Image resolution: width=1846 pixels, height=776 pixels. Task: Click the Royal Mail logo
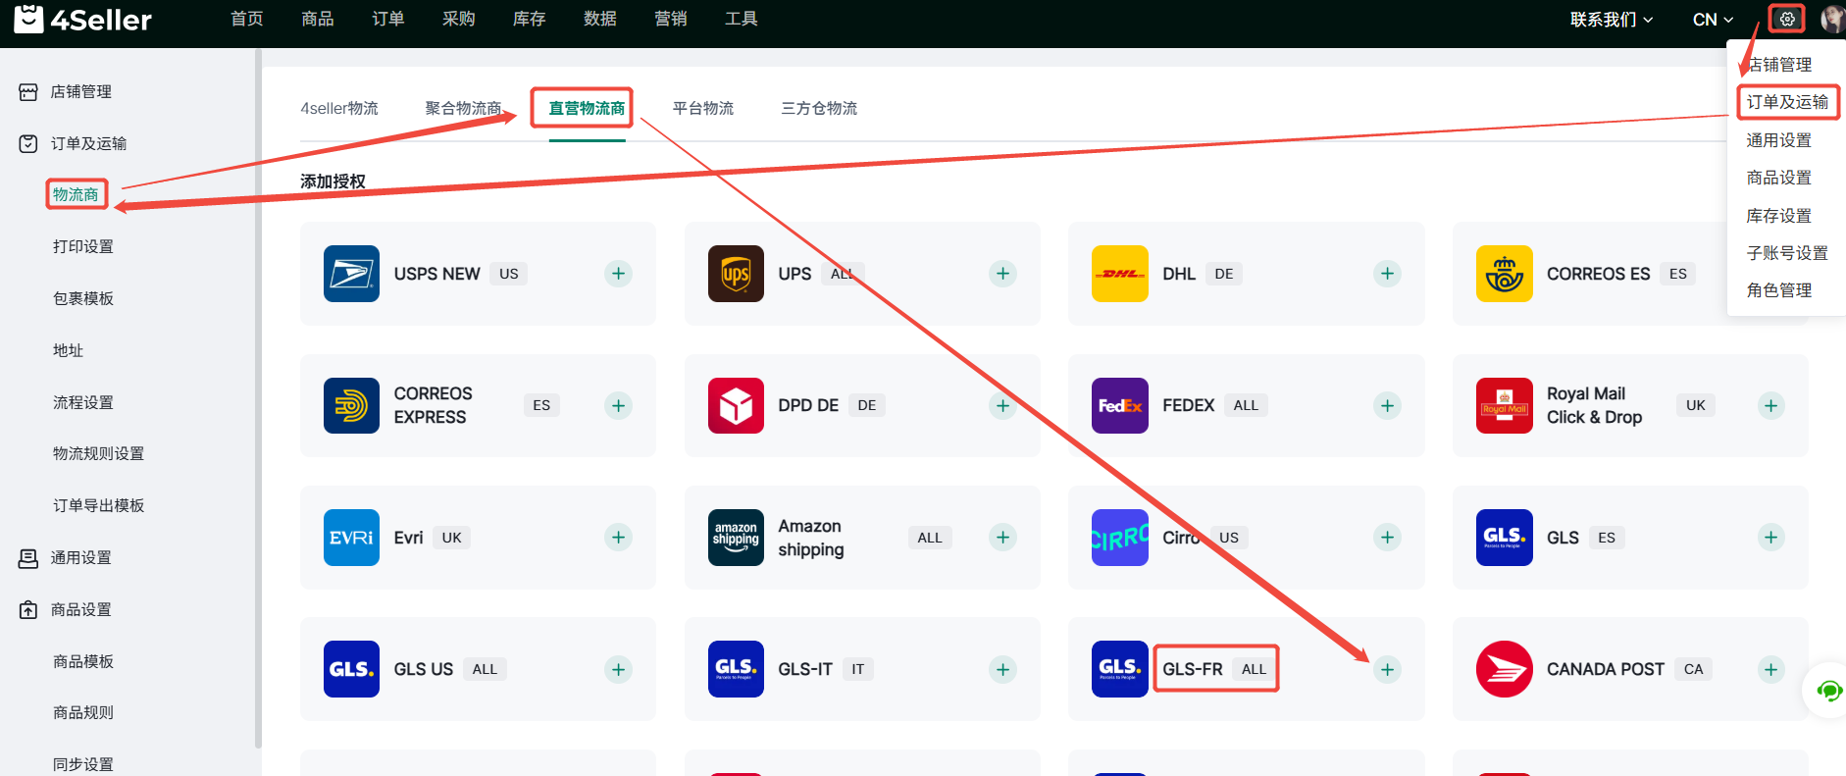1505,405
